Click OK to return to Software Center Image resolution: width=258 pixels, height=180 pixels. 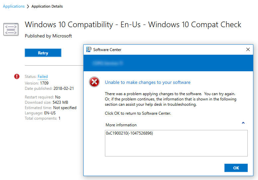click(236, 168)
